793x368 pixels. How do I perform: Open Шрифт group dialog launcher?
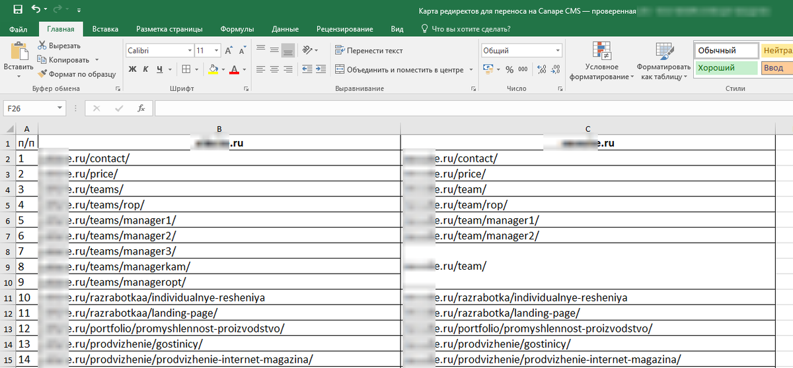[246, 88]
